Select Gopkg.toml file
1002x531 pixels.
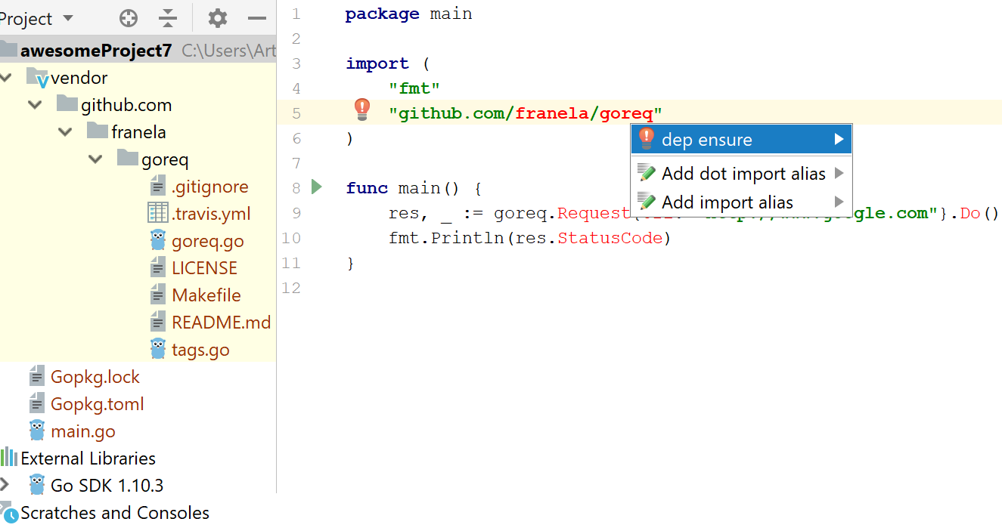click(97, 404)
